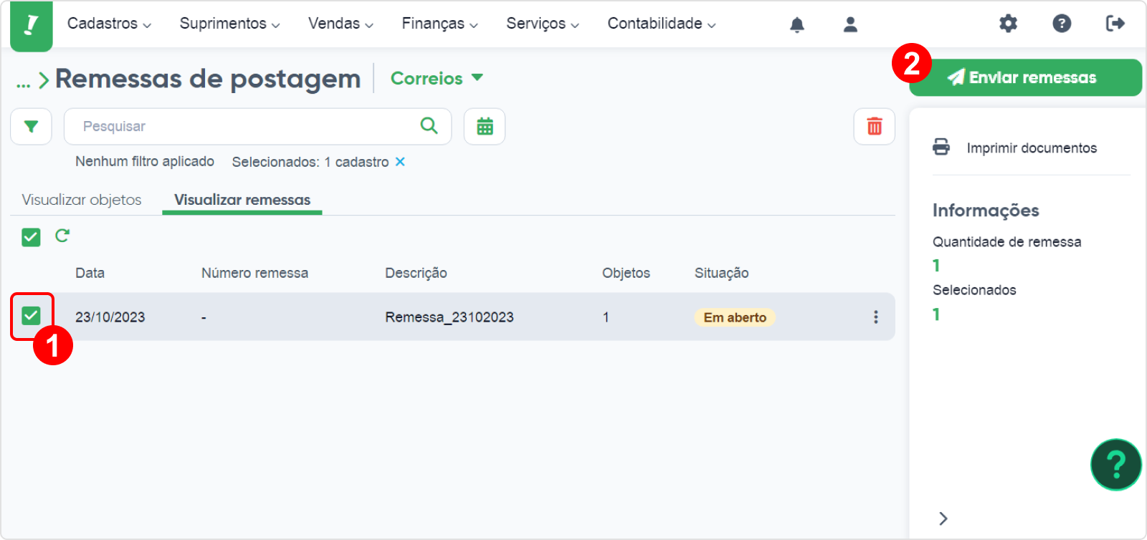This screenshot has height=540, width=1147.
Task: Click the Situação column header
Action: pyautogui.click(x=721, y=273)
